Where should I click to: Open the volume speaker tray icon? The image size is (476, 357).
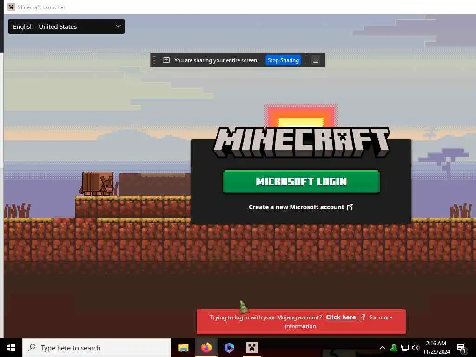click(x=416, y=348)
